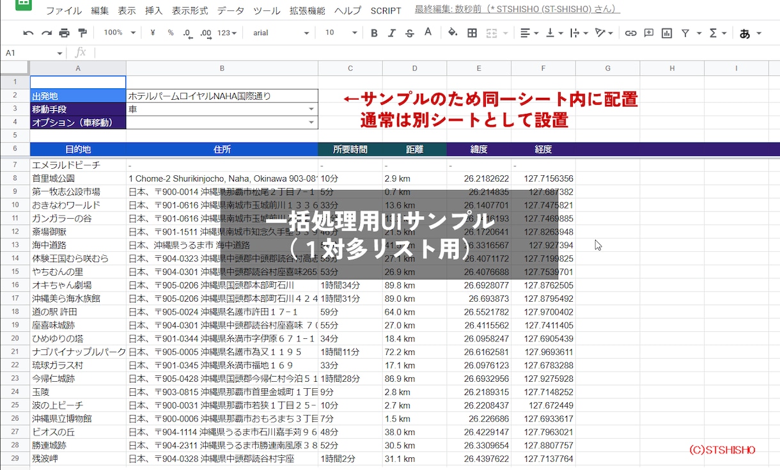Select column F header
This screenshot has width=780, height=470.
tap(543, 68)
